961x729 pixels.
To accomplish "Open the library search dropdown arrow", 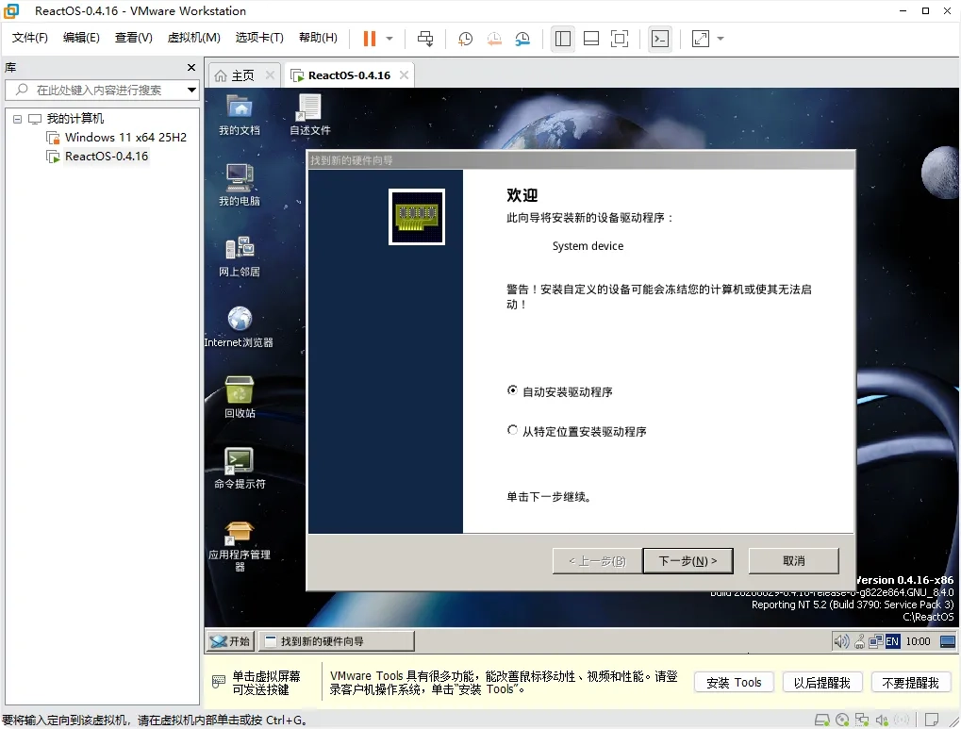I will (191, 91).
